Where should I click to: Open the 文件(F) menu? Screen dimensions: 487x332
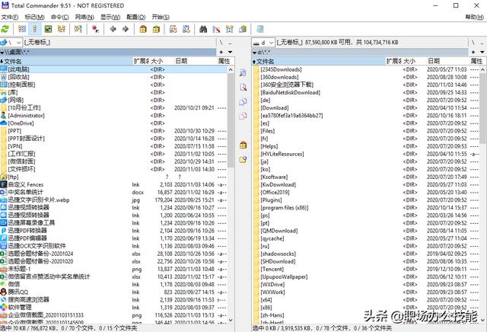click(x=10, y=17)
